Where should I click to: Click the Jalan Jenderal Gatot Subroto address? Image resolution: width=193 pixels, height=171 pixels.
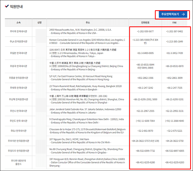coord(85,111)
